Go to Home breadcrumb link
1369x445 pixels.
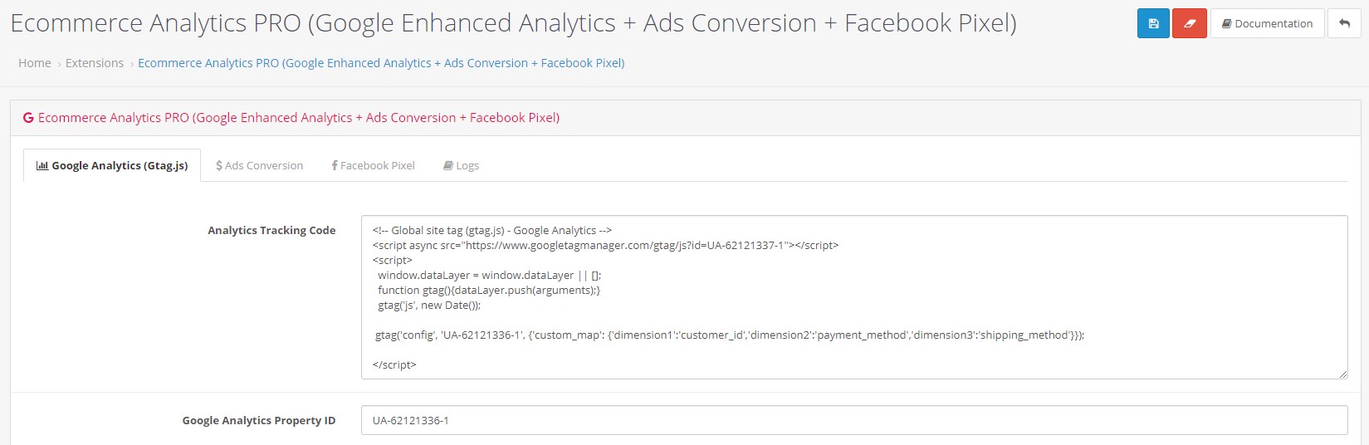[35, 63]
